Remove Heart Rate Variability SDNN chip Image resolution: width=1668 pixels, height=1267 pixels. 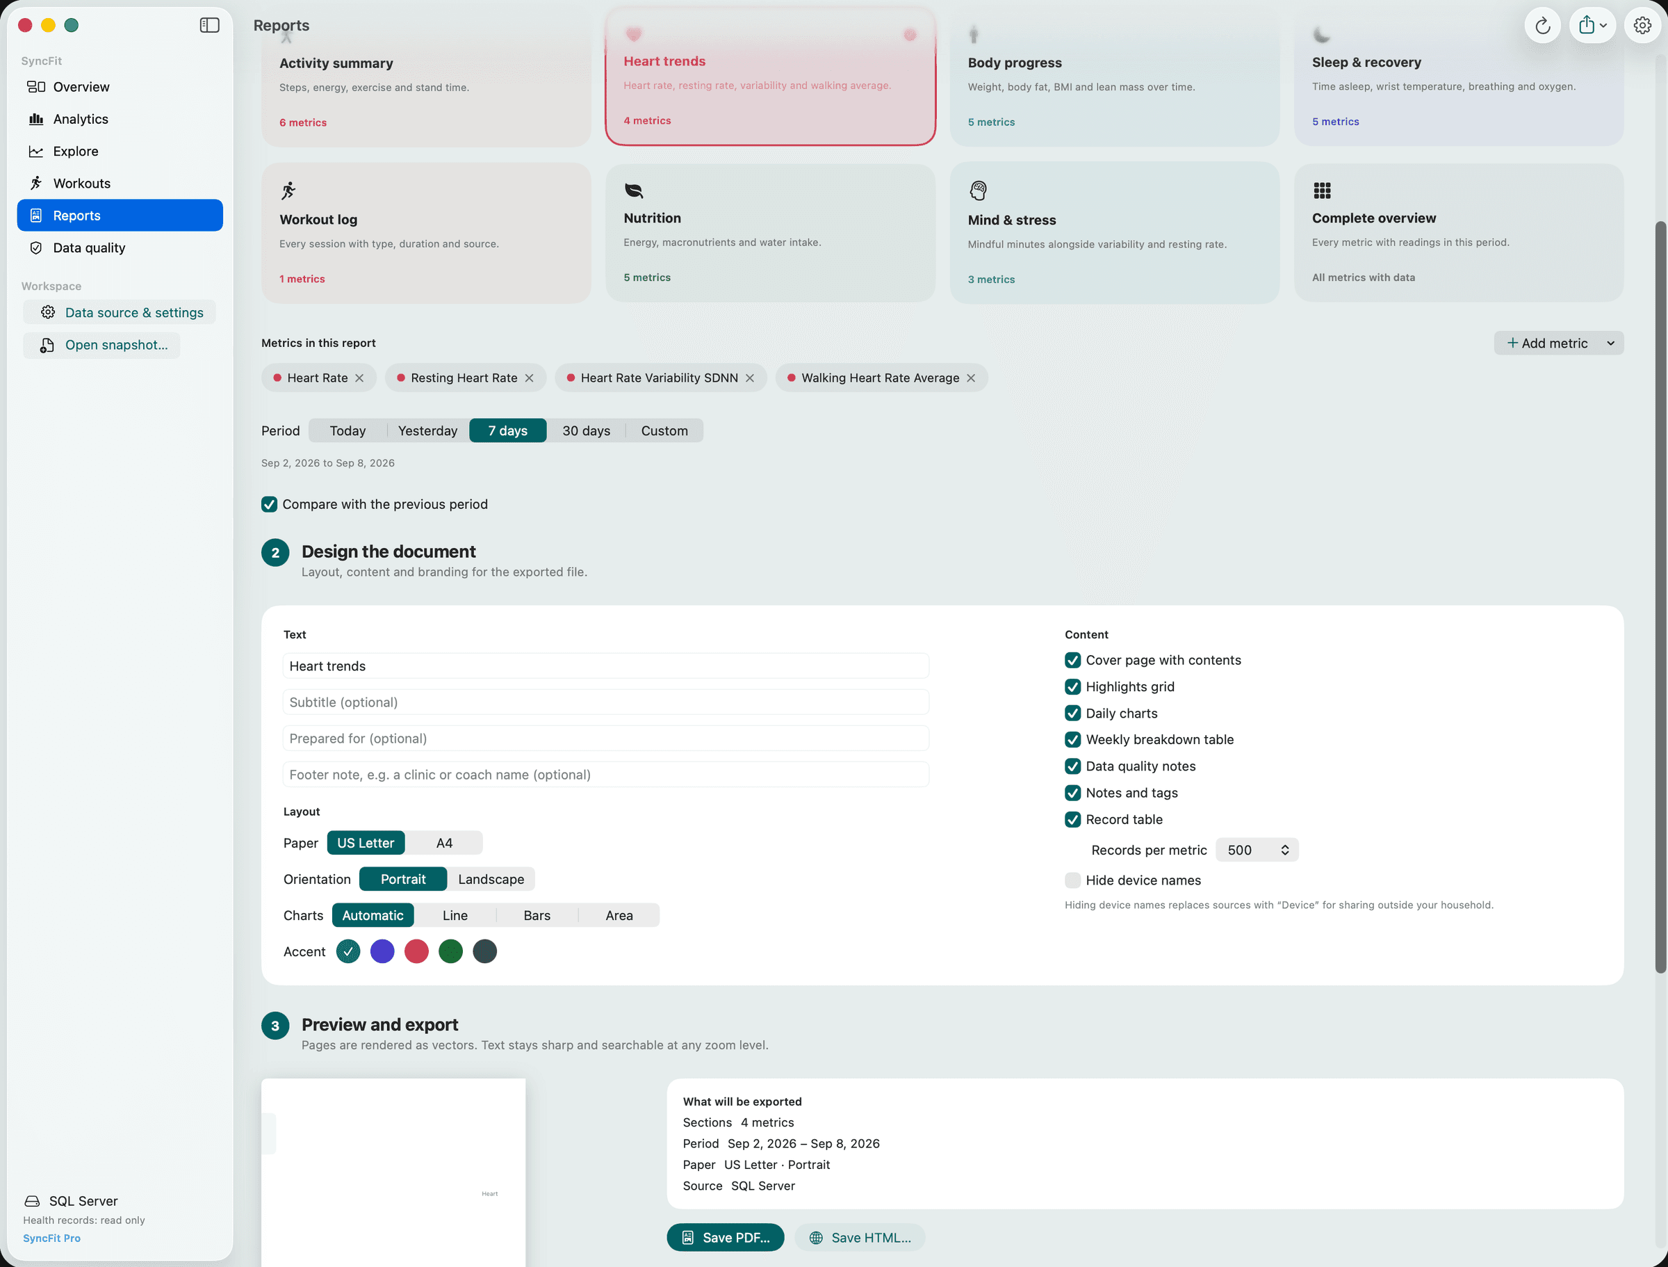[x=749, y=378]
